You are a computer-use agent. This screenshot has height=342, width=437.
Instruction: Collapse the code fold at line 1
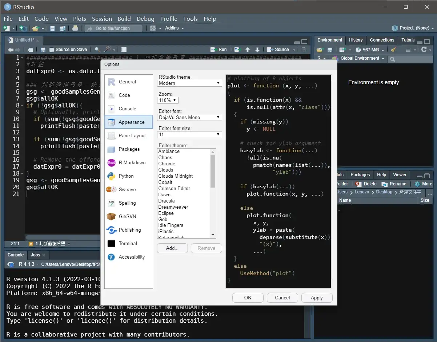click(22, 58)
